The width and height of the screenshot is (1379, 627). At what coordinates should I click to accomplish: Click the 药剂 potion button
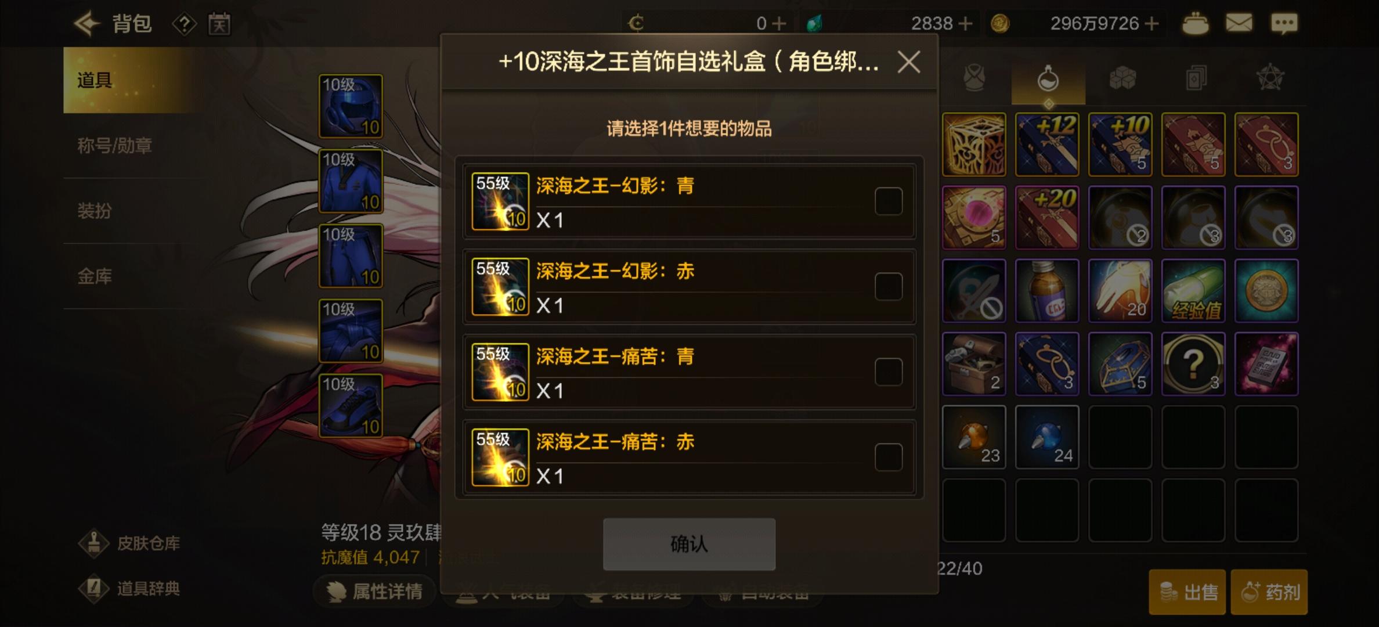pyautogui.click(x=1269, y=592)
